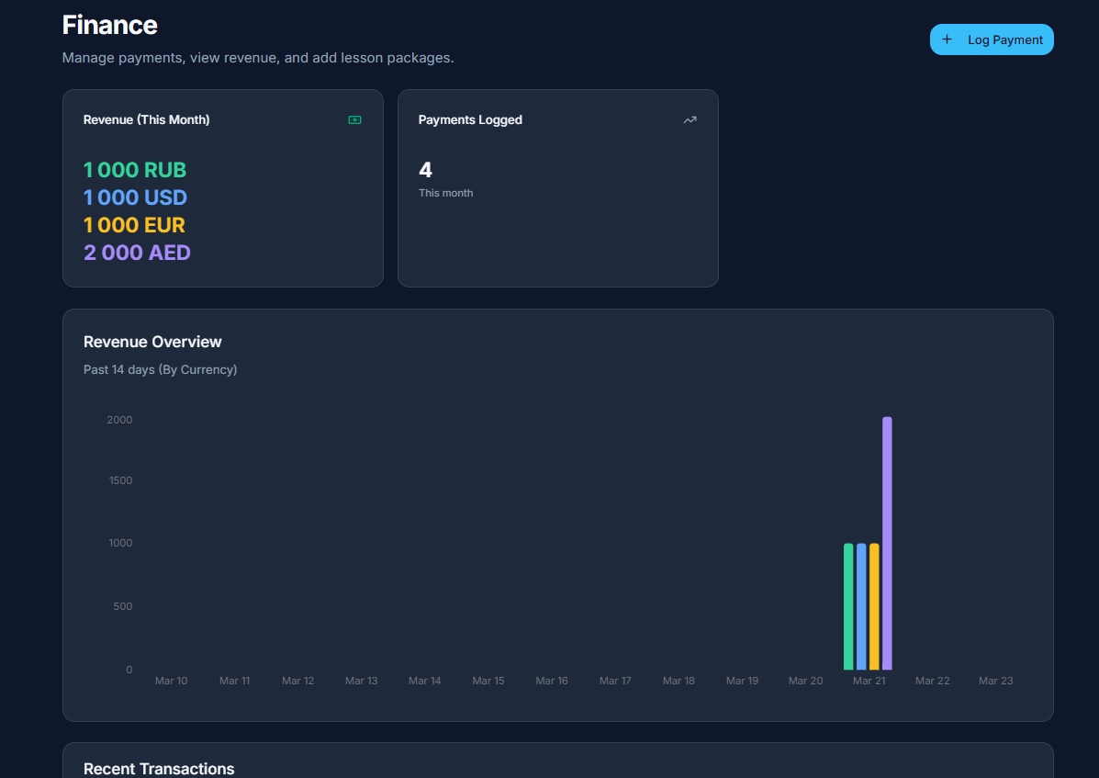Click the payments count showing 4
The image size is (1099, 778).
425,169
